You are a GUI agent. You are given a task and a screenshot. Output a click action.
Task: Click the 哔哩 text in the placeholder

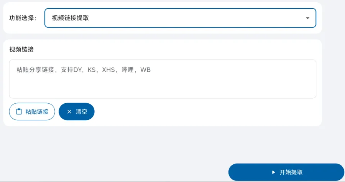(x=128, y=70)
